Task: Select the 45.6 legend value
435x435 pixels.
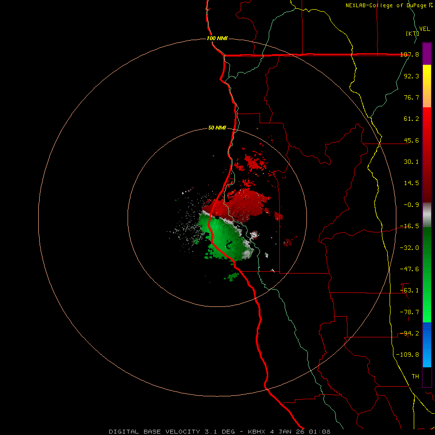Action: [411, 140]
